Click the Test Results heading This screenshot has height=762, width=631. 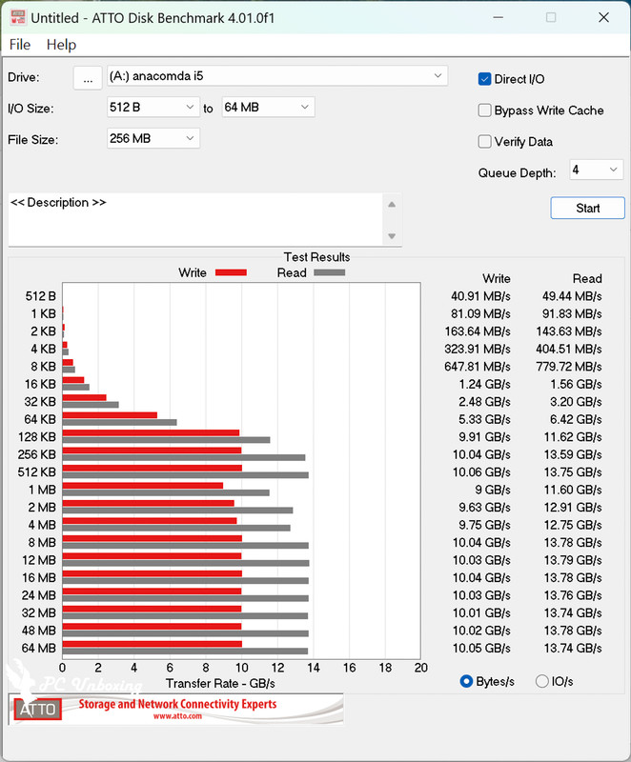[317, 256]
